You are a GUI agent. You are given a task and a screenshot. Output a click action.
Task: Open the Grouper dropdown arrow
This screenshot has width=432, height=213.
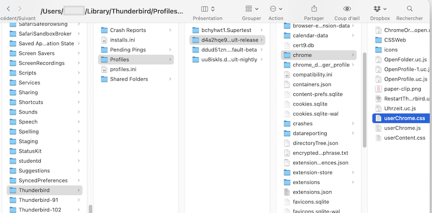(x=257, y=9)
